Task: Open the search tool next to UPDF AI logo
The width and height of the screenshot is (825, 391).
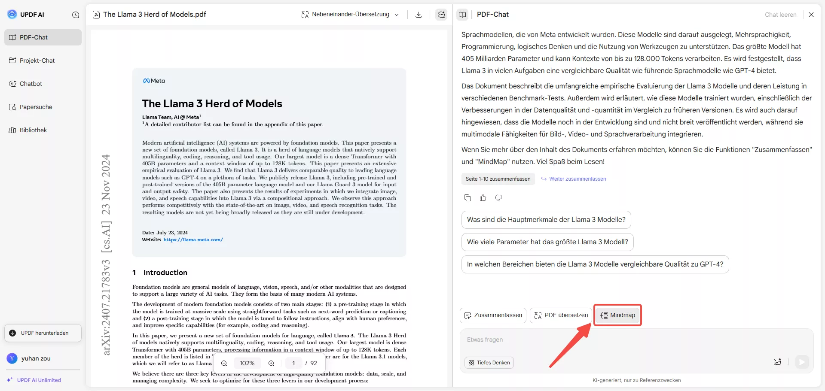Action: click(76, 15)
